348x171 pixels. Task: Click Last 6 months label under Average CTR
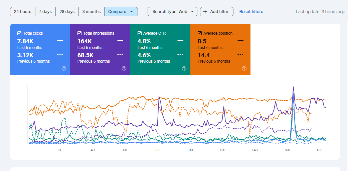click(150, 48)
